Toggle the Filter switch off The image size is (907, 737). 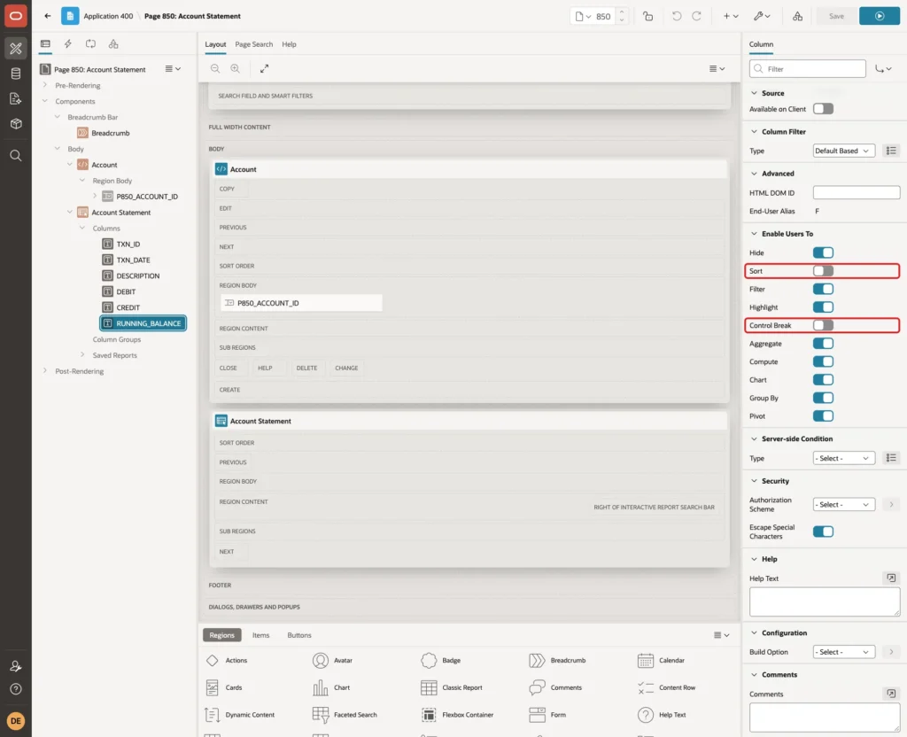pos(823,289)
